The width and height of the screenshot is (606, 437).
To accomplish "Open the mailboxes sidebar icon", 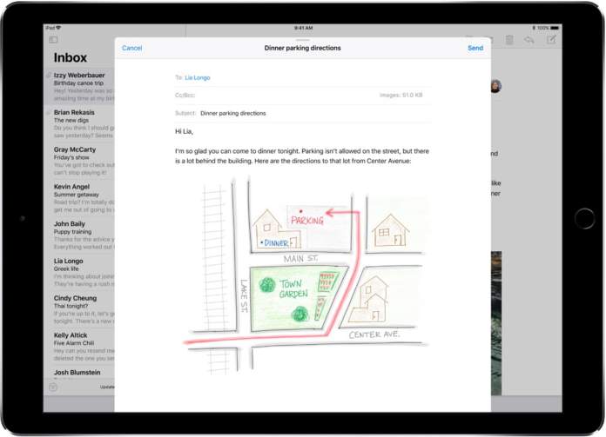I will 53,40.
